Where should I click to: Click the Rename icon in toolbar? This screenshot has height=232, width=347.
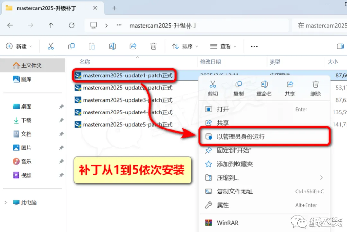pos(112,46)
